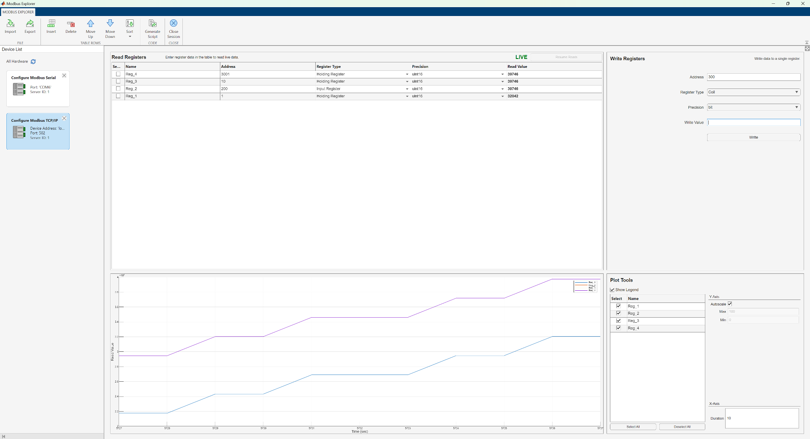Move the selected register down
The height and width of the screenshot is (439, 810).
(x=110, y=27)
